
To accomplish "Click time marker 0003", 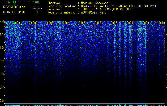I will click(x=50, y=23).
